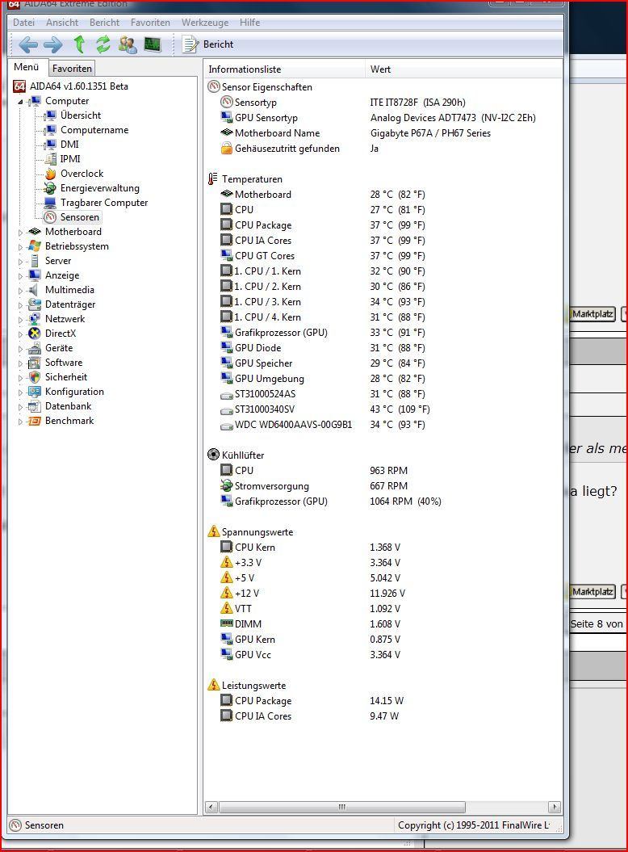The image size is (628, 852).
Task: Expand the DirectX tree node
Action: pos(21,334)
